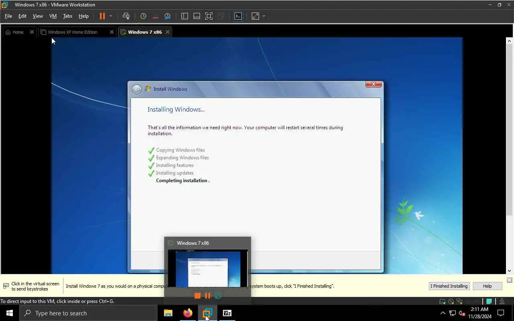Open Firefox from taskbar

188,313
